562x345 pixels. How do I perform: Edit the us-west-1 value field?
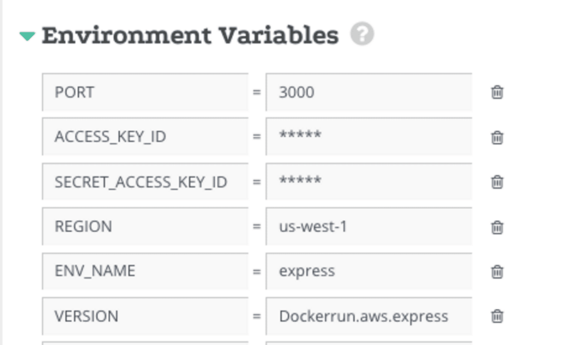pyautogui.click(x=369, y=227)
